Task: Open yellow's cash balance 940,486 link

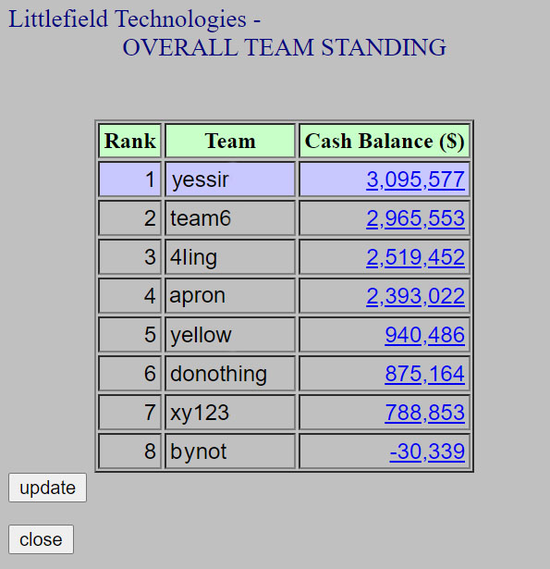Action: click(x=424, y=335)
